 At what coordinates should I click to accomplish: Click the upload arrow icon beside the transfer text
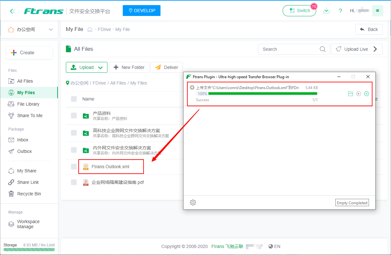(x=192, y=87)
